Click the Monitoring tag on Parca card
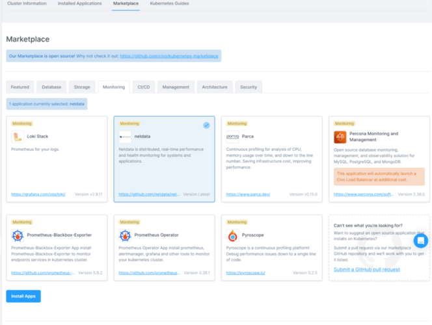The image size is (432, 325). pos(237,123)
